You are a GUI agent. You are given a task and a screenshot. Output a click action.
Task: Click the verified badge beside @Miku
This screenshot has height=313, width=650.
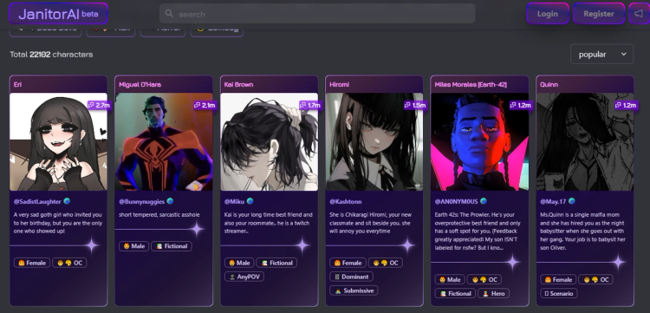(x=250, y=201)
